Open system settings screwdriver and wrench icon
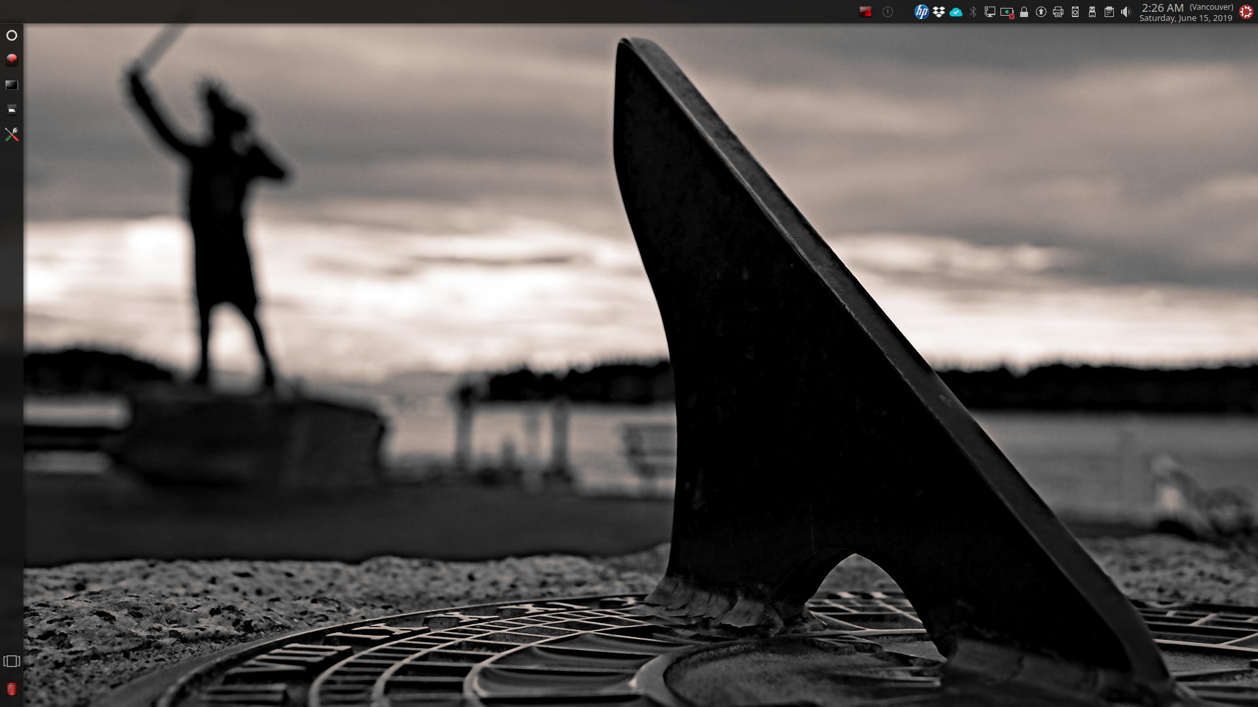The width and height of the screenshot is (1258, 707). coord(12,134)
